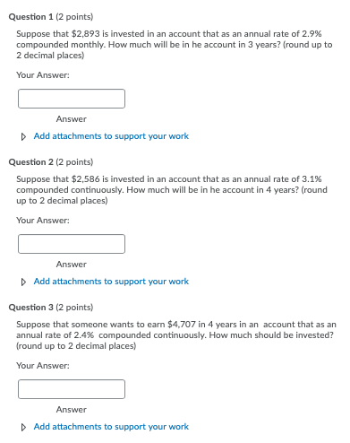Click the 'Answer' caption below Question 3 box
This screenshot has height=443, width=350.
pyautogui.click(x=72, y=410)
